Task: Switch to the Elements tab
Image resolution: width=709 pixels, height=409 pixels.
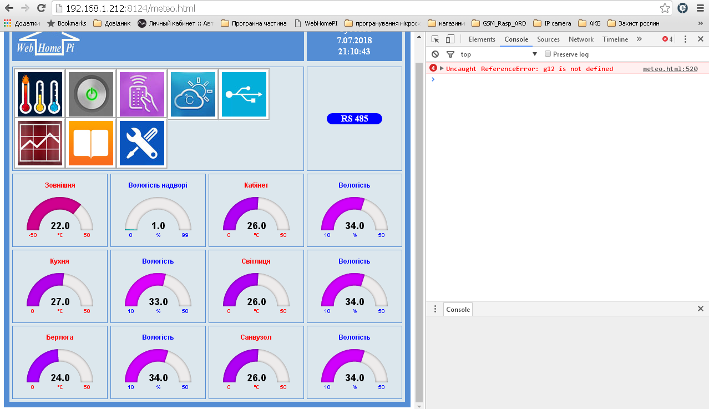Action: pos(482,39)
